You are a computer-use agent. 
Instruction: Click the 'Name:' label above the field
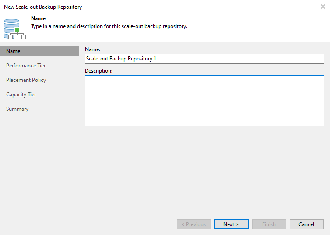coord(92,49)
